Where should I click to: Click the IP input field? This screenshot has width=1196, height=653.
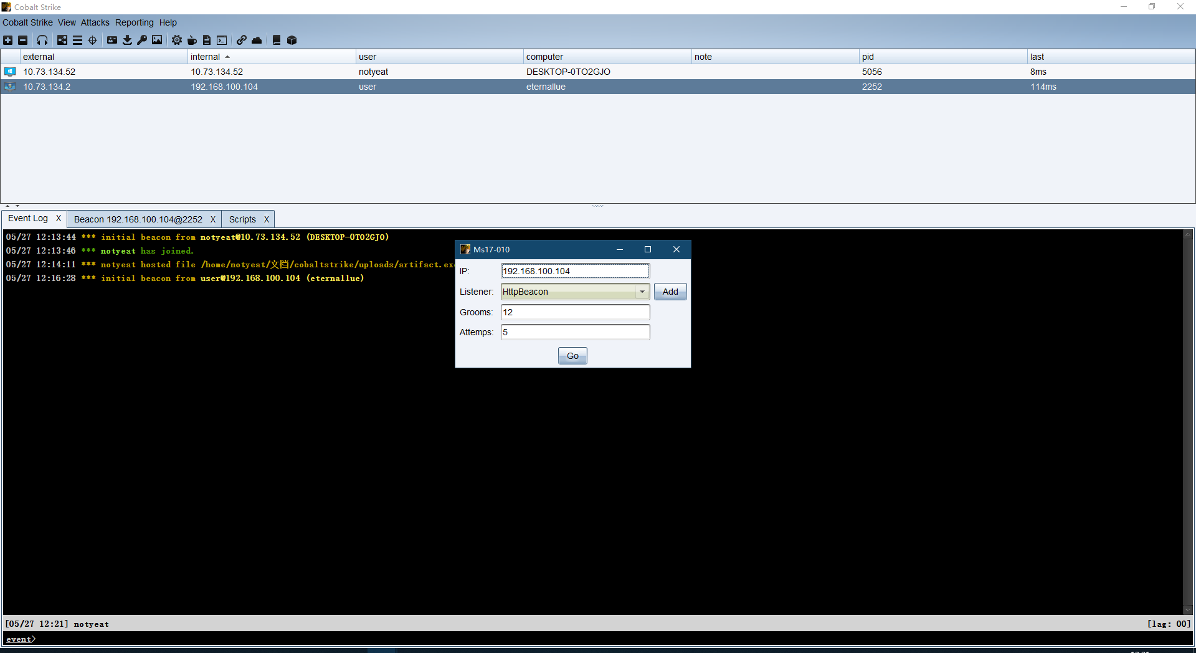pos(575,271)
